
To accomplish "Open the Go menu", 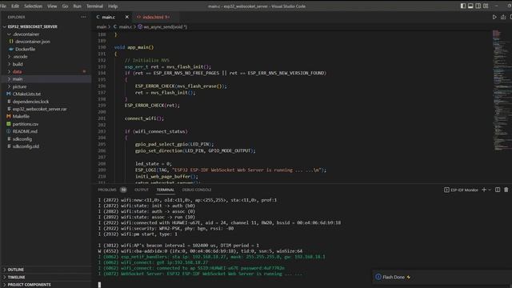I will point(65,6).
